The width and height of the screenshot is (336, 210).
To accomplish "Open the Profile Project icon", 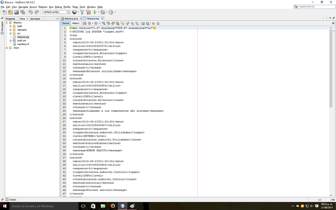I will pyautogui.click(x=111, y=12).
